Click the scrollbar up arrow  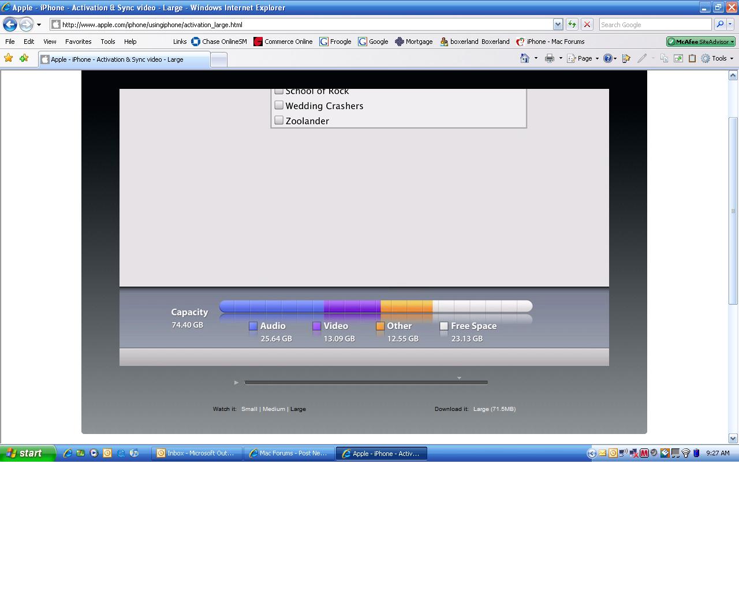(x=733, y=75)
